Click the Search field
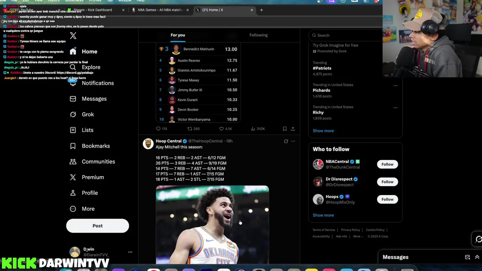Image resolution: width=482 pixels, height=271 pixels. tap(346, 35)
